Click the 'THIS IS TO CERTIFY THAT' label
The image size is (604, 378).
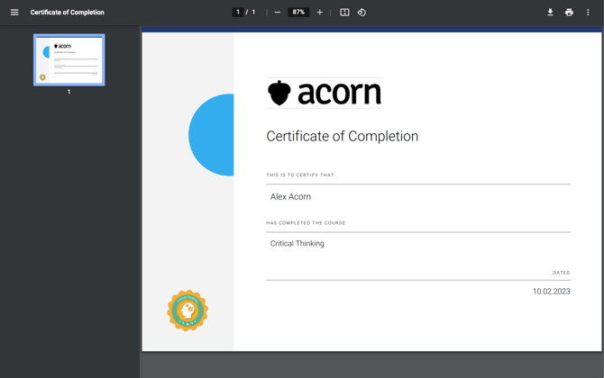(x=301, y=175)
